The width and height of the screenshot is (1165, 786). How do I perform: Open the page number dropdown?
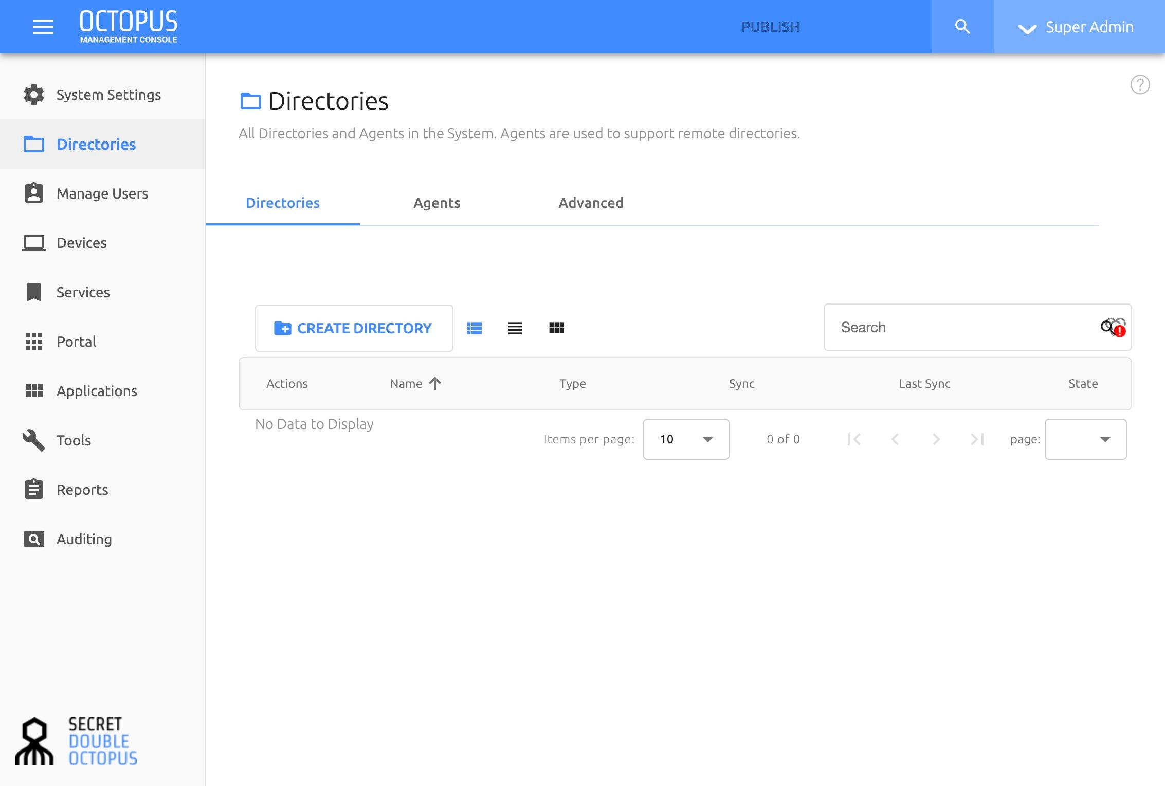(x=1086, y=439)
